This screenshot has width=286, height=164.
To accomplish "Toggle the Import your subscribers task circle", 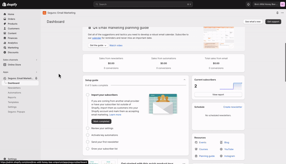I will point(88,95).
